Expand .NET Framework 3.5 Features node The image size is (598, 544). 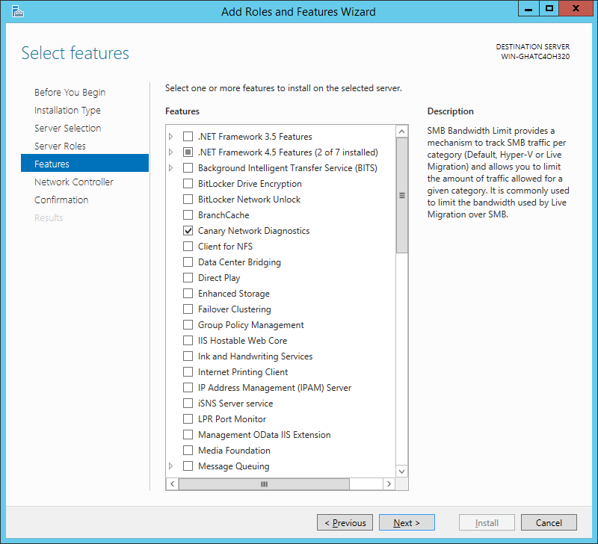[171, 137]
